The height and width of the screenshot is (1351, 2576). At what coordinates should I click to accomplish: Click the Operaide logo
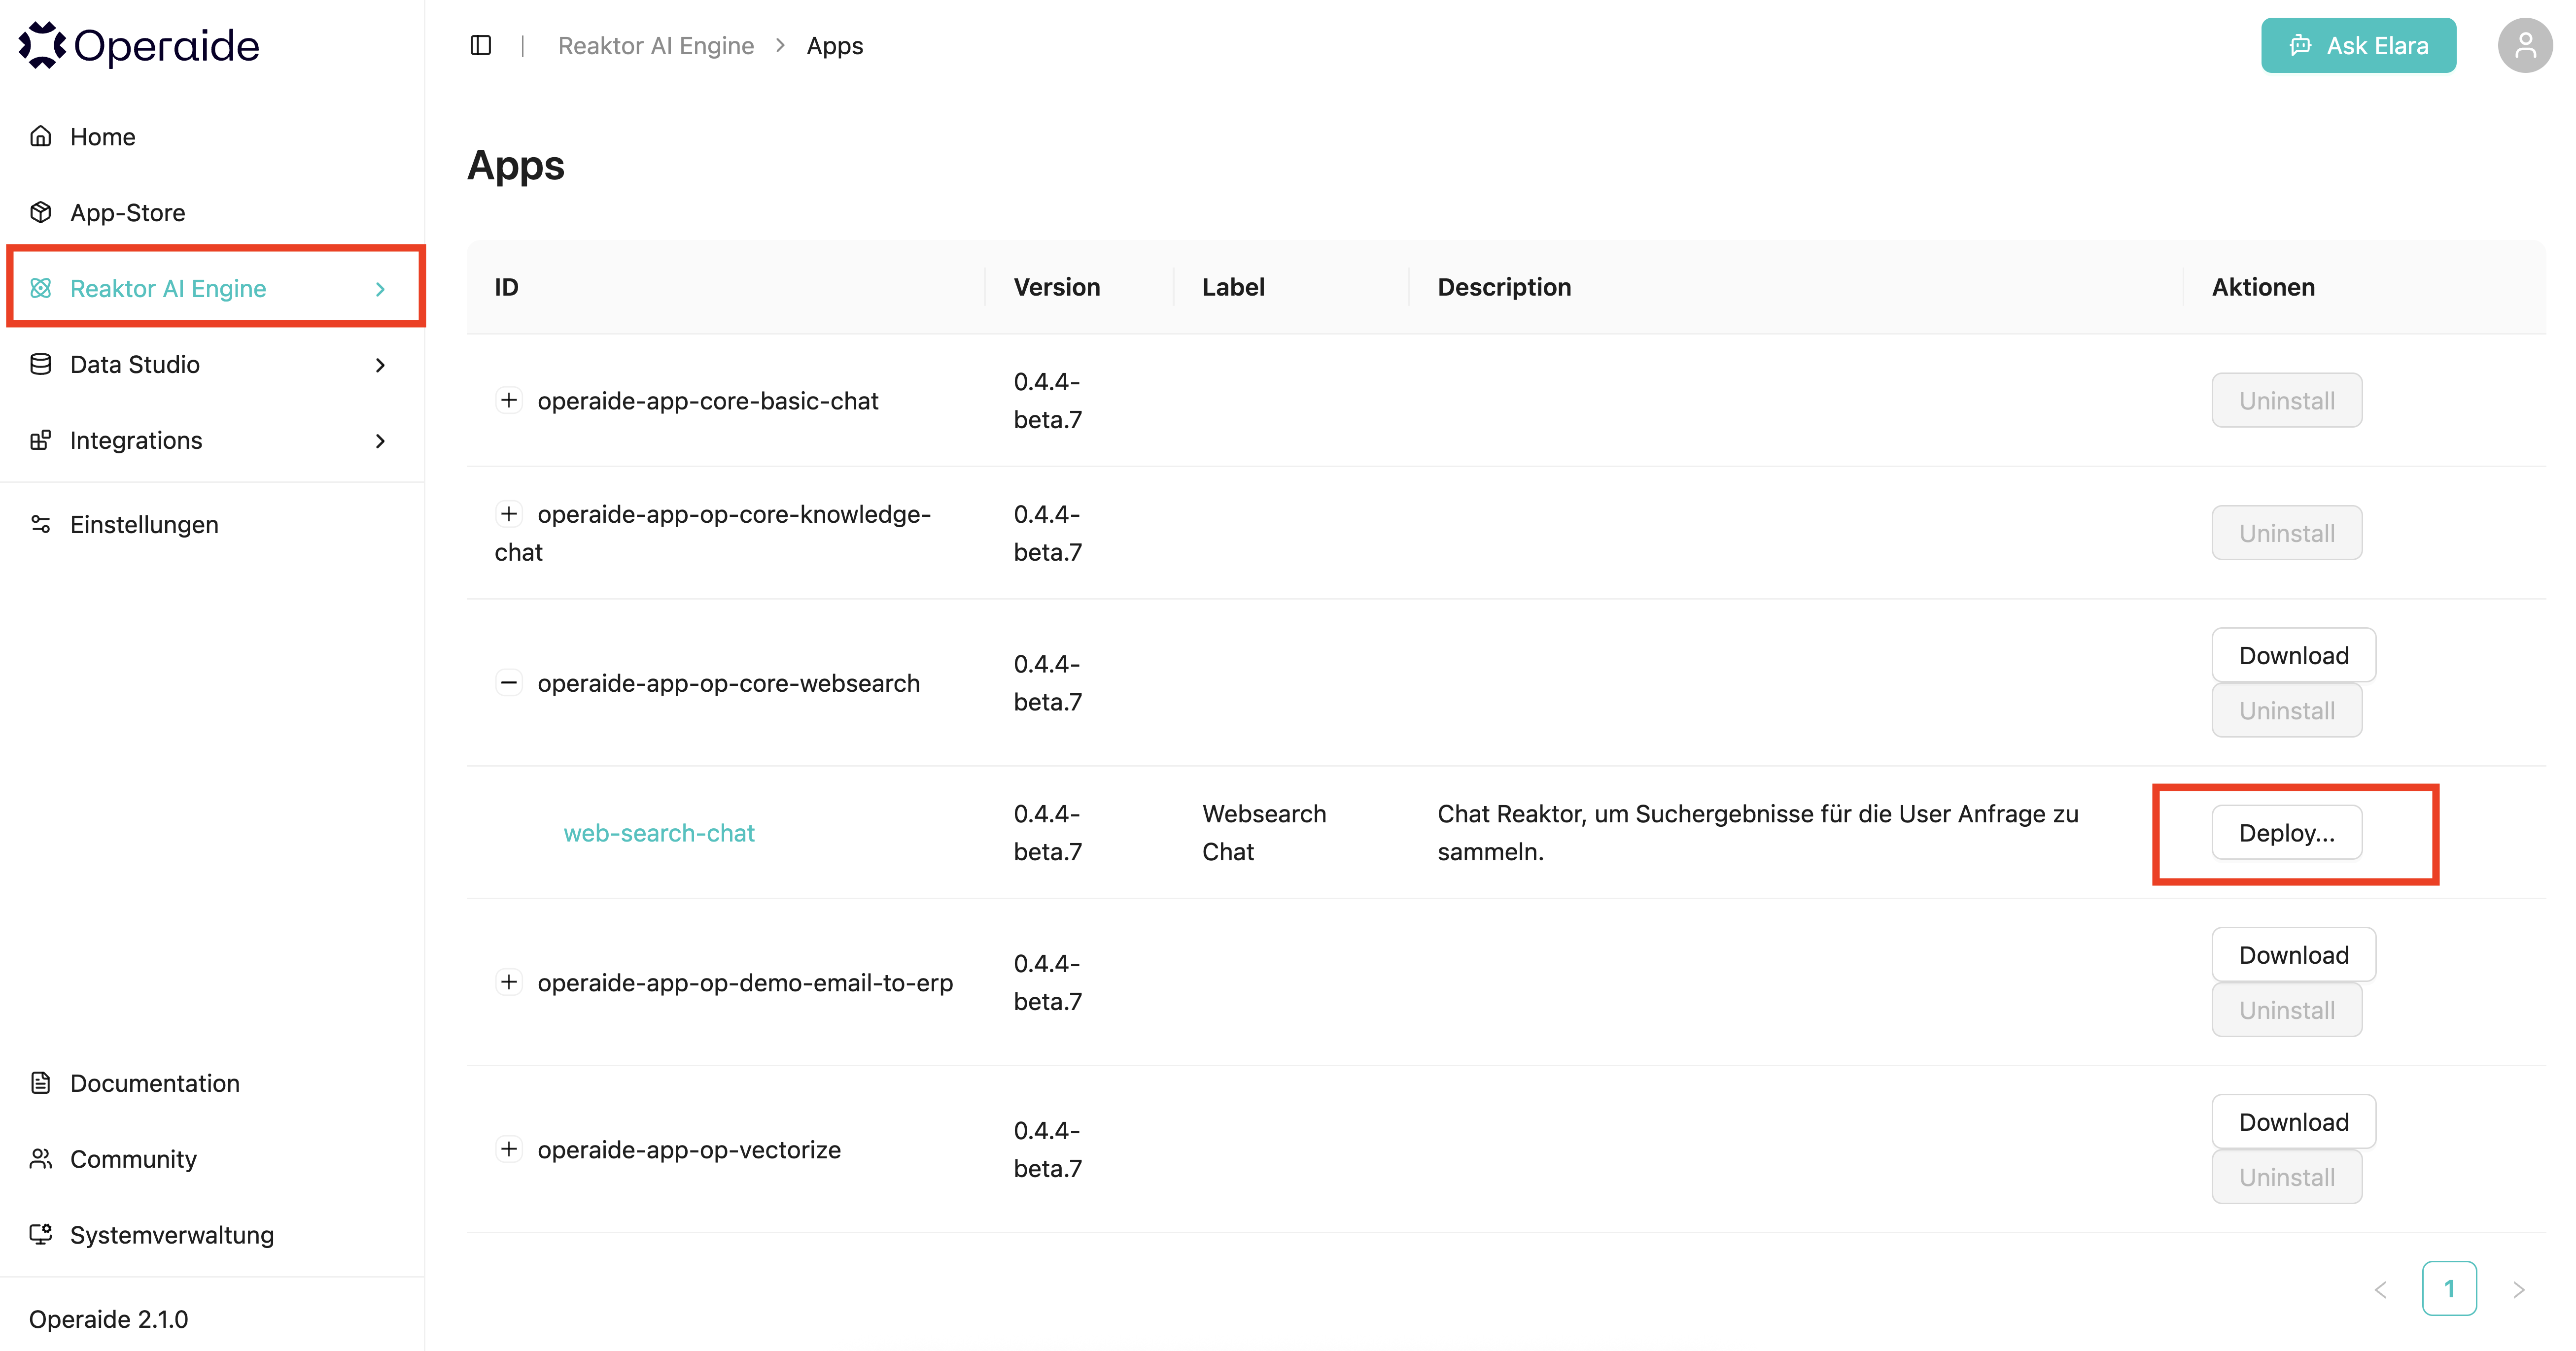tap(139, 46)
